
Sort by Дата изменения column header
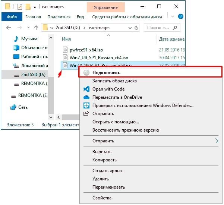click(172, 39)
